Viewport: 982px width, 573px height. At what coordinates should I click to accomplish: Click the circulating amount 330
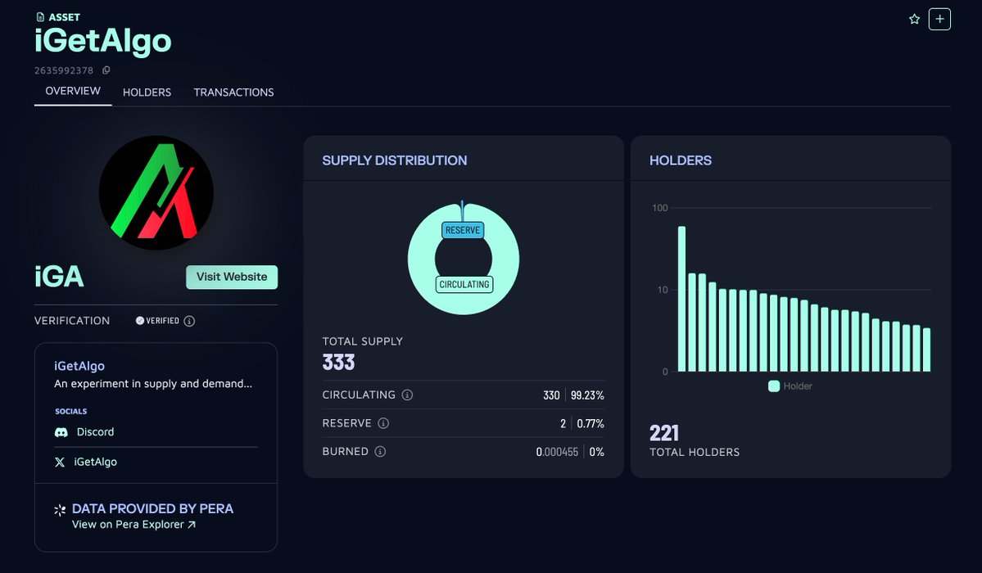(551, 395)
